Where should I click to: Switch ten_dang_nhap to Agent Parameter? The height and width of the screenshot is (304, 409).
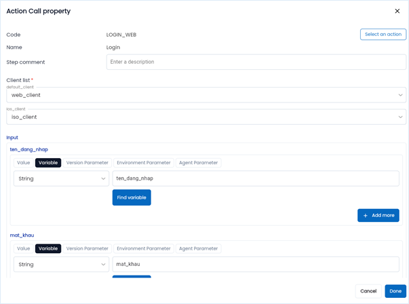click(198, 163)
